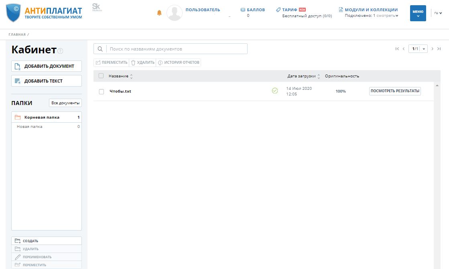
Task: Go to the next page arrow
Action: tap(433, 49)
